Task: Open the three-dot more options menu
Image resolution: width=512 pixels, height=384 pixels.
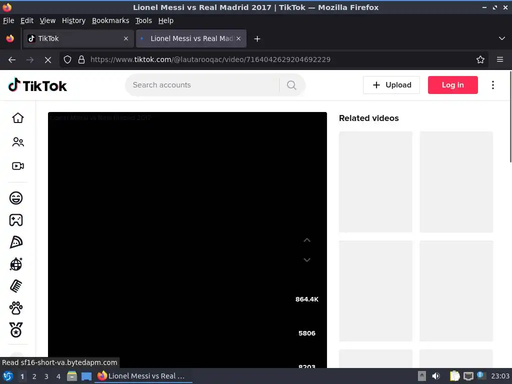Action: (x=492, y=85)
